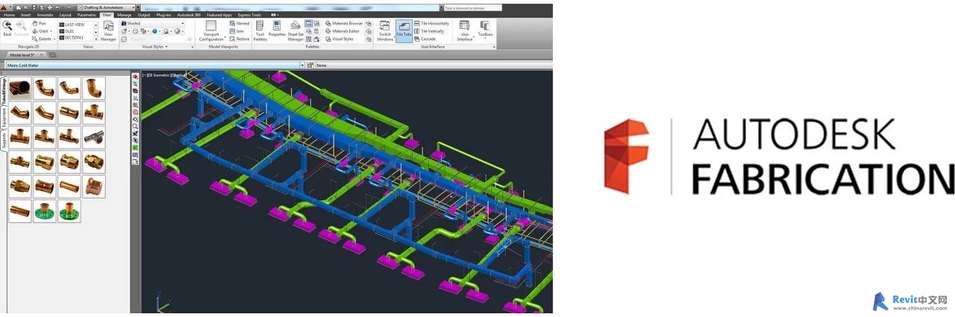
Task: Select the silver cross fitting thumbnail
Action: tap(94, 138)
